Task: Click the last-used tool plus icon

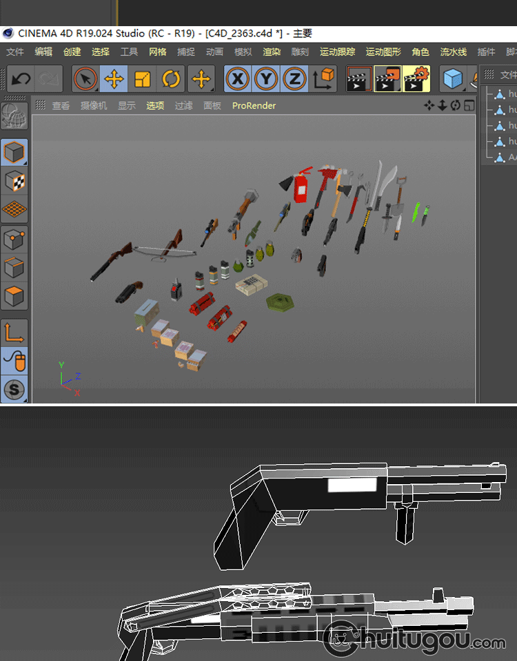Action: click(201, 78)
